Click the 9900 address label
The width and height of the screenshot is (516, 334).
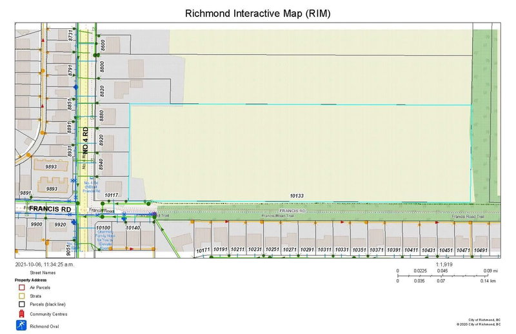pyautogui.click(x=36, y=224)
